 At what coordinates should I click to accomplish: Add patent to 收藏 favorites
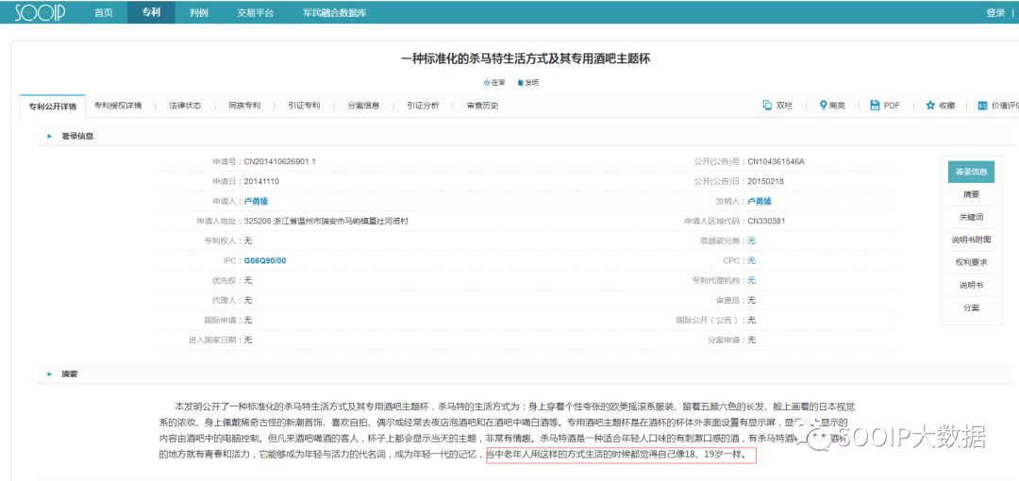(x=941, y=106)
